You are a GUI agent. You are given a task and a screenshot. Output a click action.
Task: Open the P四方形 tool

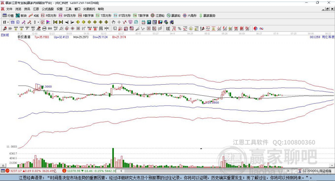click(x=49, y=16)
